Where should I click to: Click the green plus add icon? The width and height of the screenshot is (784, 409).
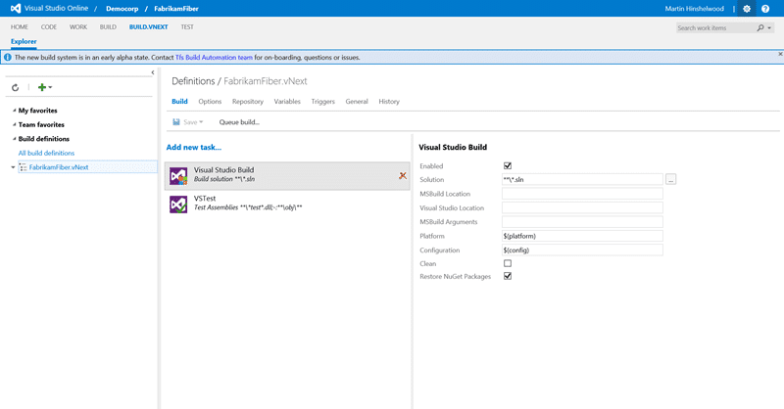tap(42, 87)
